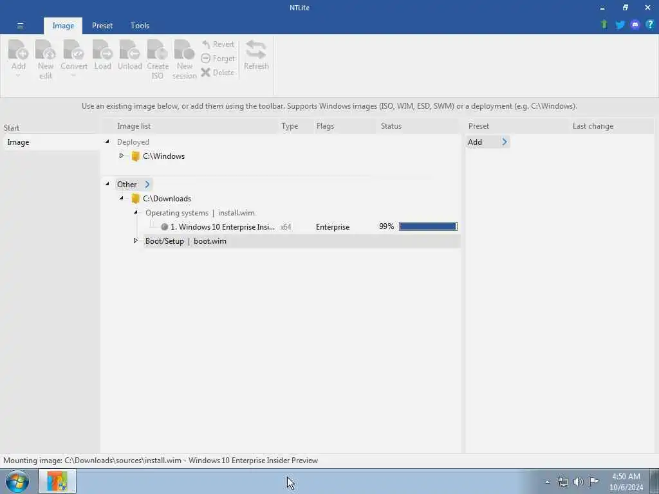Collapse the C:\Downloads tree node
The width and height of the screenshot is (659, 494).
click(122, 198)
